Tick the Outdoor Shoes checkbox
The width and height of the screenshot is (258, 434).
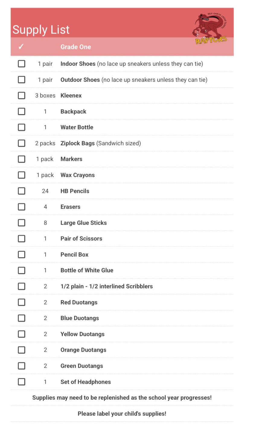click(x=21, y=80)
